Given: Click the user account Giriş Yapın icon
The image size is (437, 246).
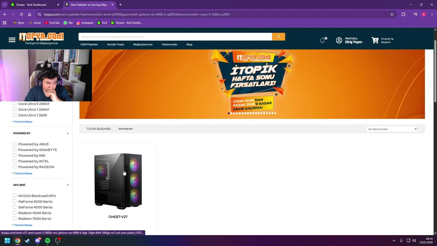Looking at the screenshot, I should coord(339,40).
